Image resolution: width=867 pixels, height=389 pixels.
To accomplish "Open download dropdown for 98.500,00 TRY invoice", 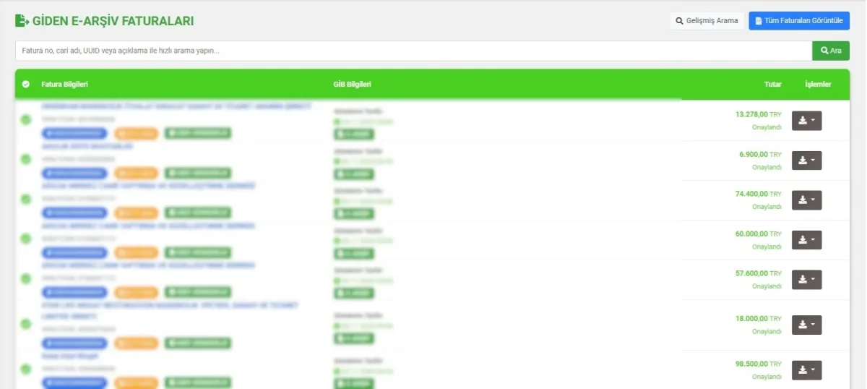I will click(x=806, y=370).
